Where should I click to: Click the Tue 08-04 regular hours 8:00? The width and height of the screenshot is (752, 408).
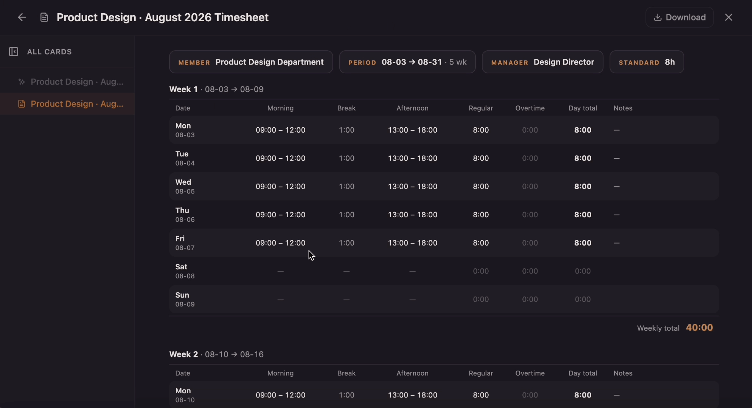[481, 158]
